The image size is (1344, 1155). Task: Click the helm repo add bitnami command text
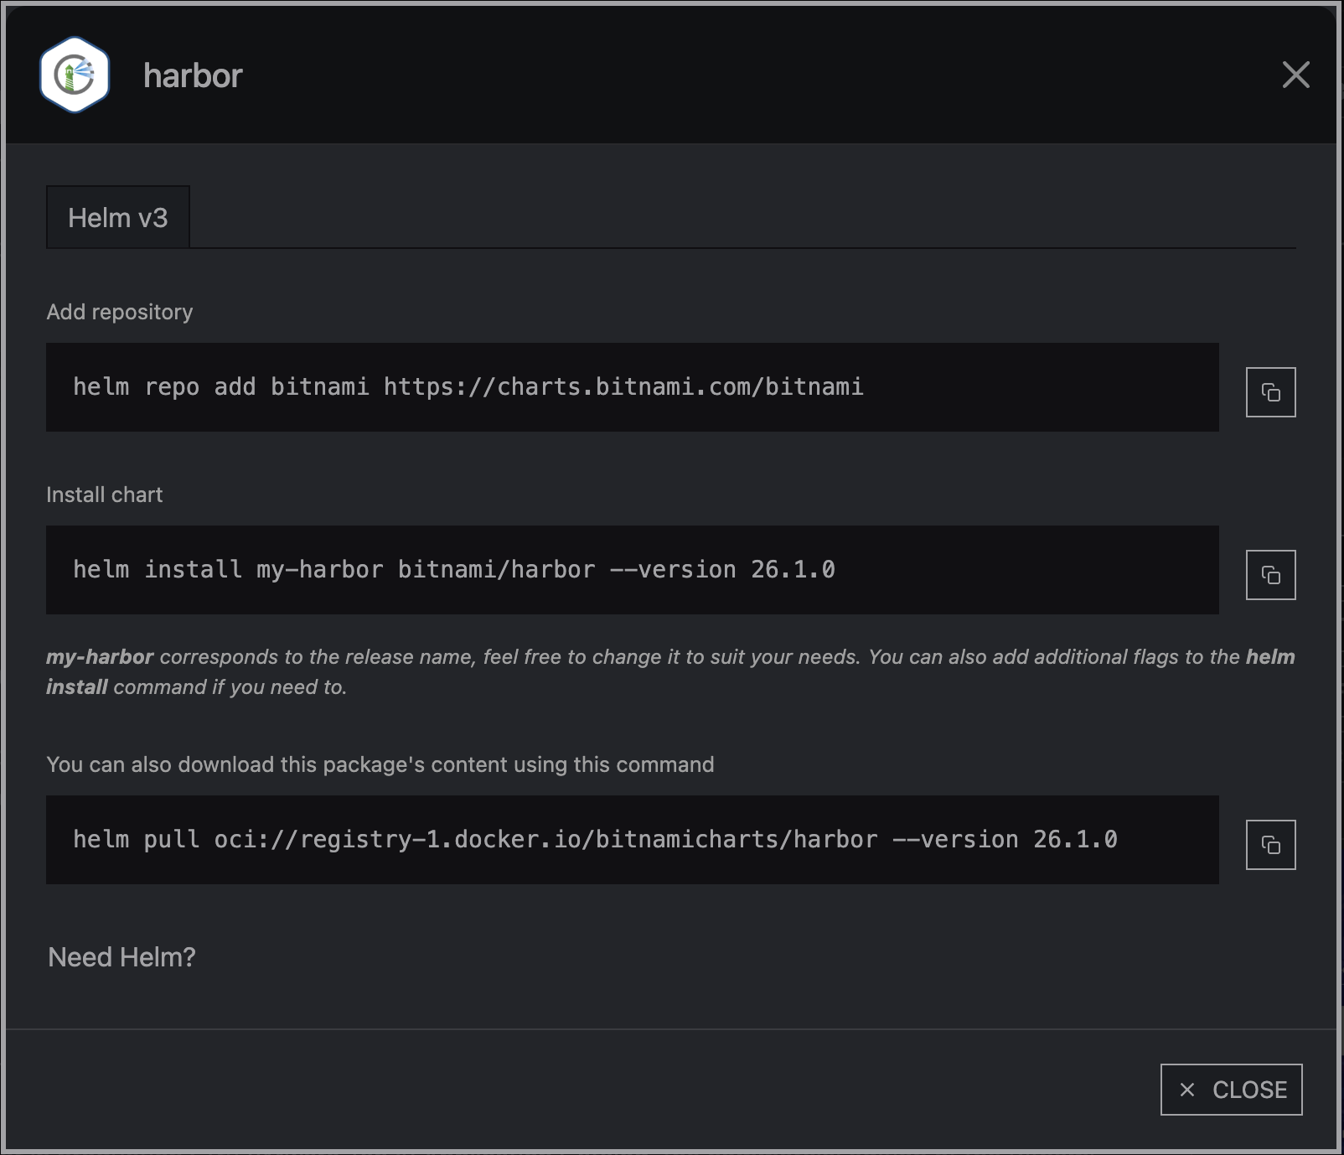468,386
